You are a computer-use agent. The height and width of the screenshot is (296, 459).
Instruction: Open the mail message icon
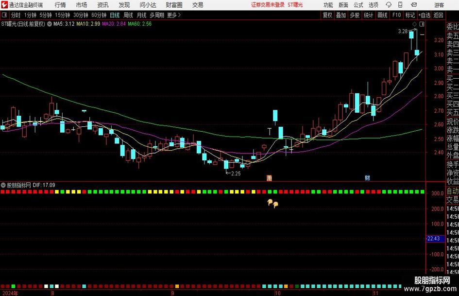[x=414, y=5]
